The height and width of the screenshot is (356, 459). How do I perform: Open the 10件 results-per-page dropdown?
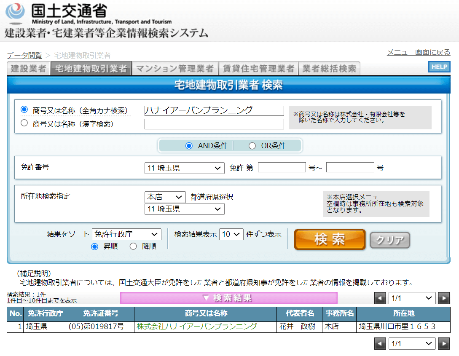pos(231,234)
